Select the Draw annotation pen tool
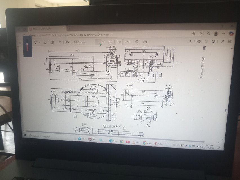The height and width of the screenshot is (180, 240). click(35, 42)
